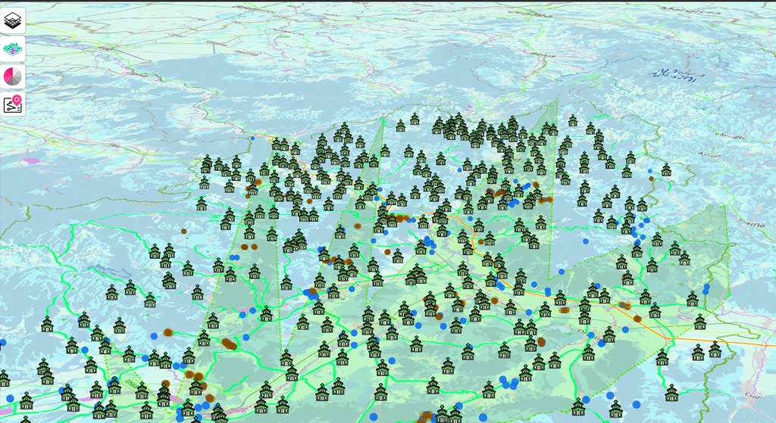Open the pink pie chart statistics tool

(13, 76)
